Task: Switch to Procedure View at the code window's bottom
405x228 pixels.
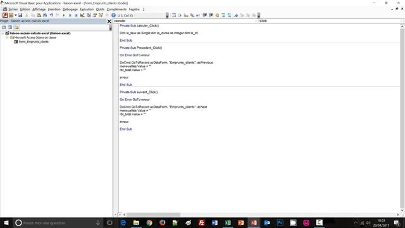Action: [115, 215]
